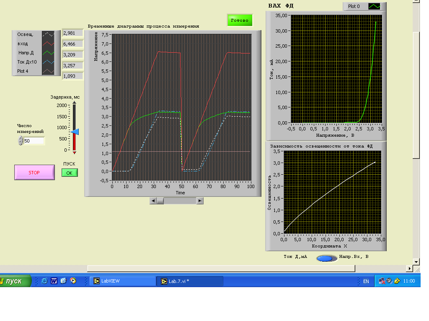Click the Освещ. plot legend sample icon
This screenshot has width=429, height=321.
pyautogui.click(x=48, y=34)
